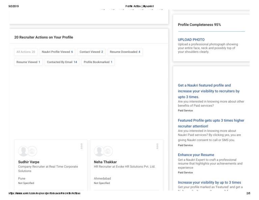
Task: Open three-dot menu on Neha Thakkar card
Action: tap(157, 146)
